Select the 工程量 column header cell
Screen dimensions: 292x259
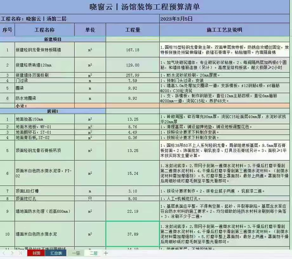coord(132,30)
